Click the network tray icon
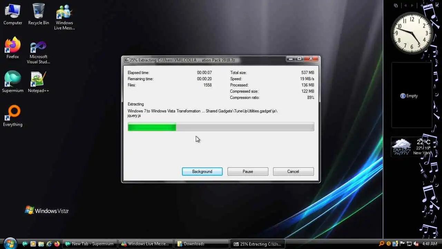The height and width of the screenshot is (249, 442). tap(410, 244)
